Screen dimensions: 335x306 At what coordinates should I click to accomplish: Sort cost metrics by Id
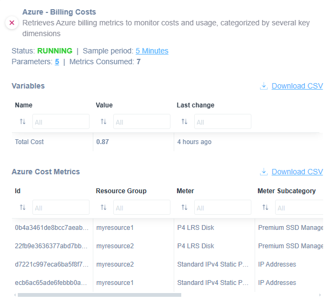23,207
